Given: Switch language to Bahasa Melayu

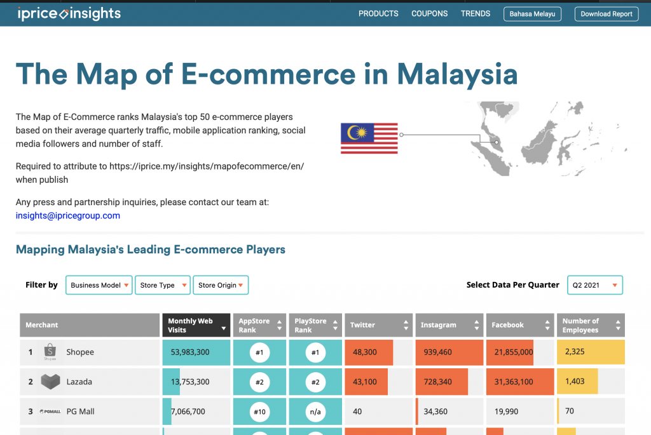Looking at the screenshot, I should [x=532, y=14].
